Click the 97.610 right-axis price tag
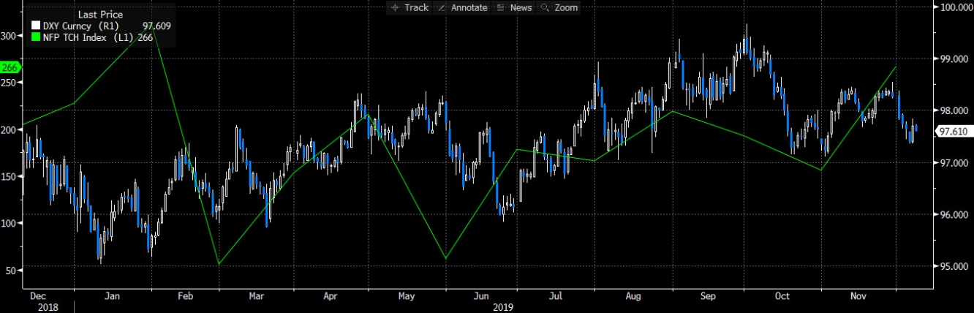974x313 pixels. pyautogui.click(x=953, y=132)
